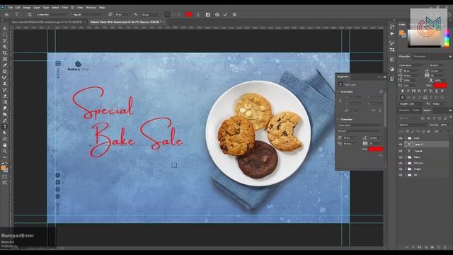Commit current text edits checkmark
The height and width of the screenshot is (255, 453).
225,14
